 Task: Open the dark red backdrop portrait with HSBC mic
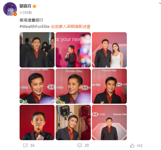(x=37, y=123)
